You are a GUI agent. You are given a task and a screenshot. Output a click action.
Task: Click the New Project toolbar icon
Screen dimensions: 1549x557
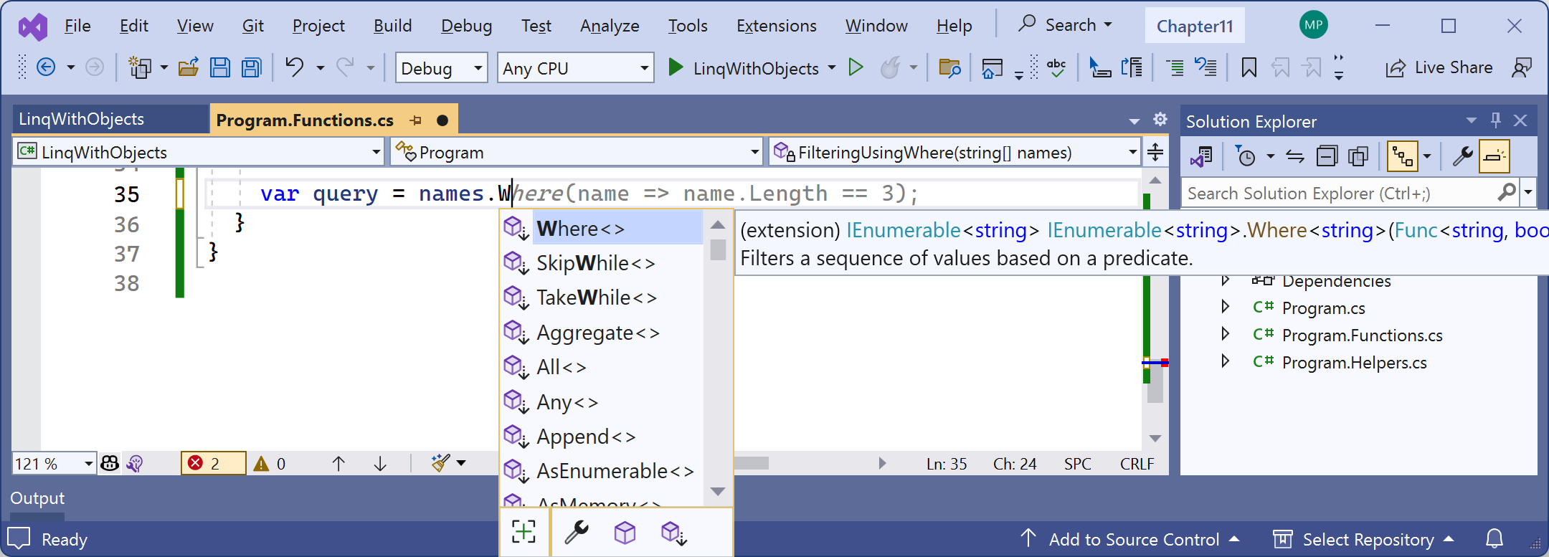139,68
